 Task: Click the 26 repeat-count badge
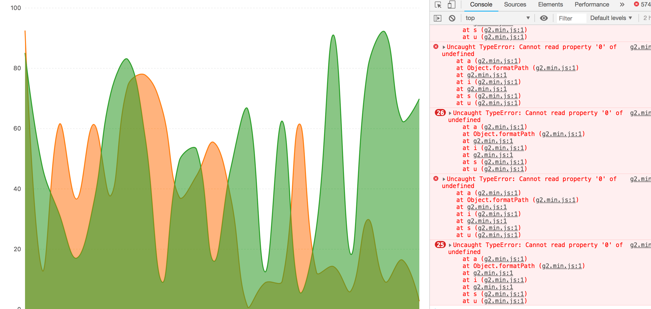coord(440,113)
